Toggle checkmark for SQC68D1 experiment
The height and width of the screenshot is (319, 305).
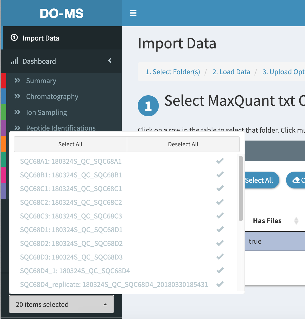(x=220, y=229)
